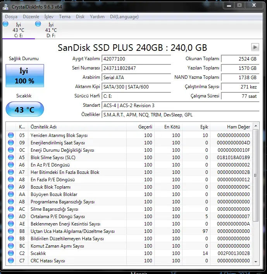Open the Dil(Language) menu

124,17
